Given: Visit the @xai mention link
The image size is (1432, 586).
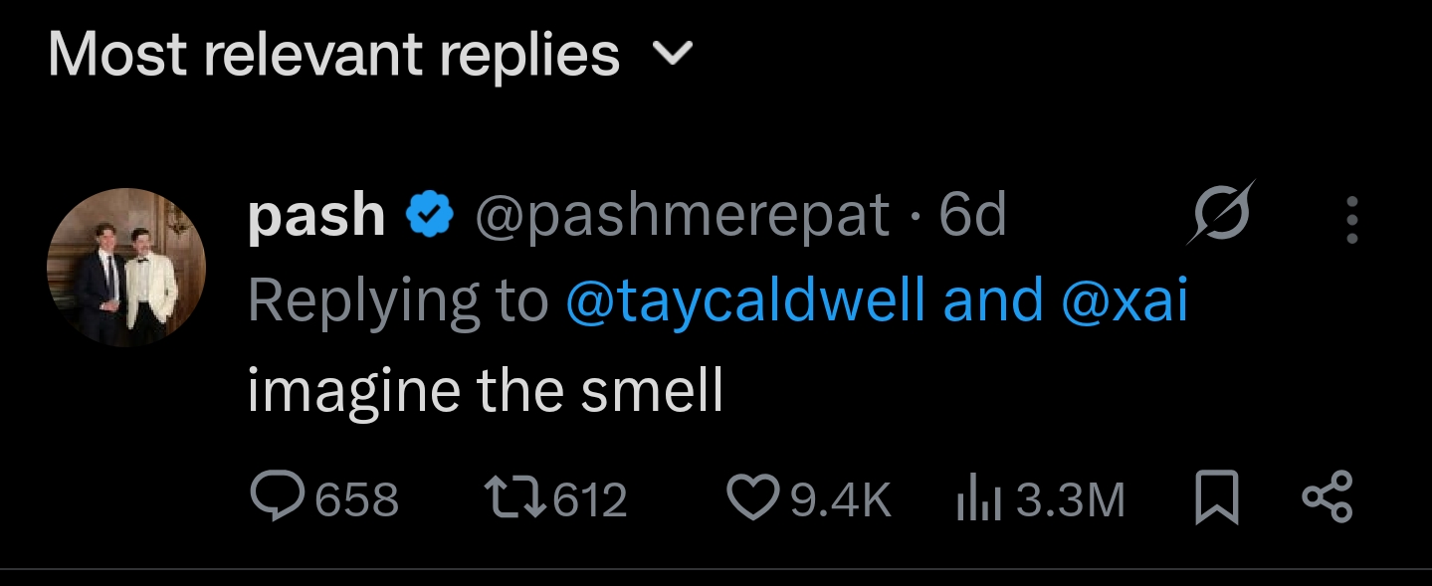Looking at the screenshot, I should pos(1125,300).
